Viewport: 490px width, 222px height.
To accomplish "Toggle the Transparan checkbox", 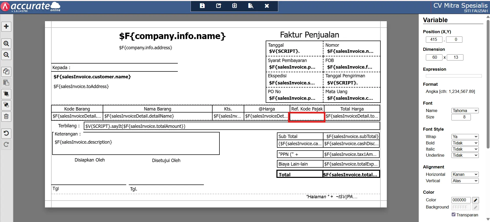I will coord(453,215).
